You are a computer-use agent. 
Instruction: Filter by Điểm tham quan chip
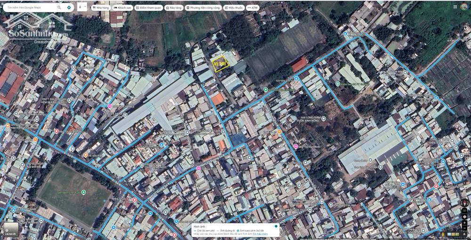coord(148,8)
